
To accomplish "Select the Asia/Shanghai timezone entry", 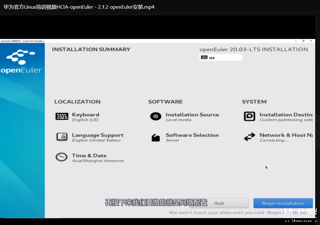I will point(98,161).
